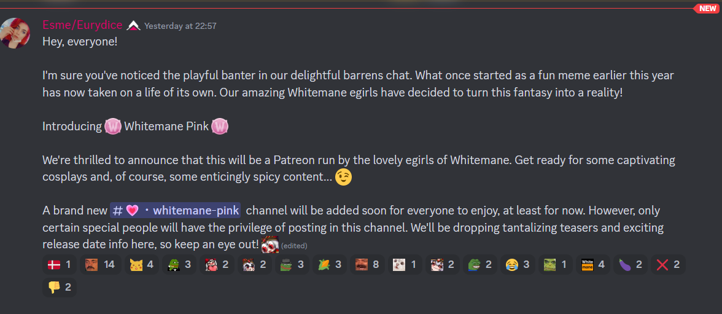
Task: Add the corn emoji reaction
Action: point(330,265)
